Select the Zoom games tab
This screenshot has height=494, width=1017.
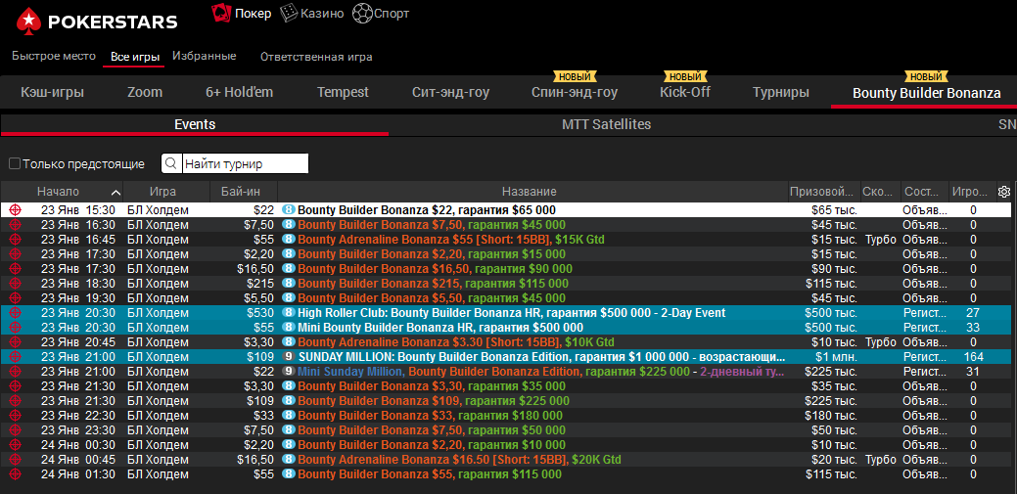(x=145, y=93)
